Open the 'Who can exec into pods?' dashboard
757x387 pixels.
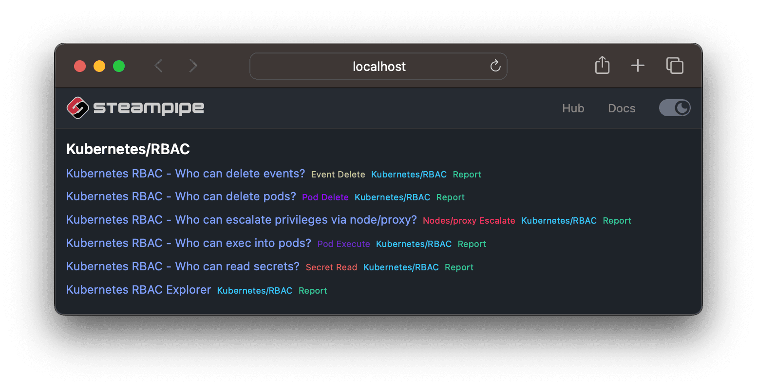189,243
